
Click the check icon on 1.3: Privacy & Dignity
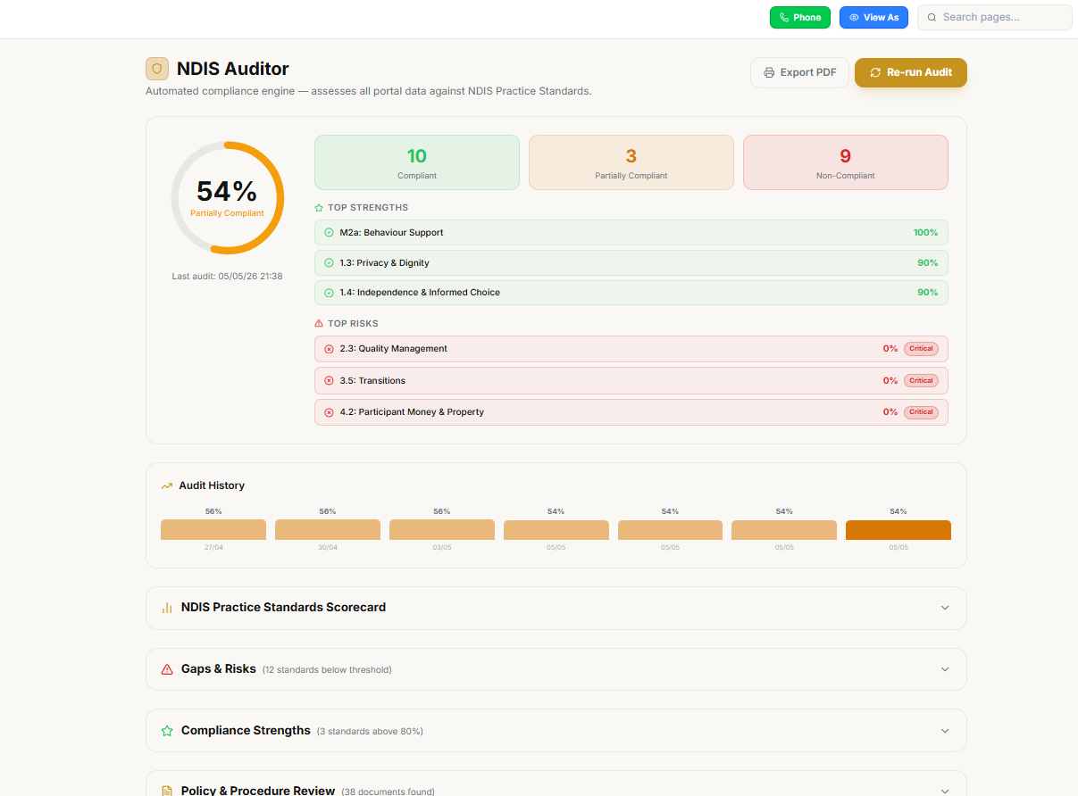(329, 263)
